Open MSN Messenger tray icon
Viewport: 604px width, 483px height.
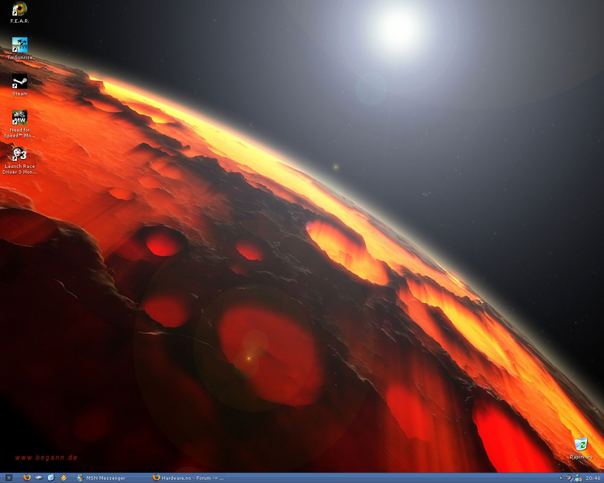(578, 478)
